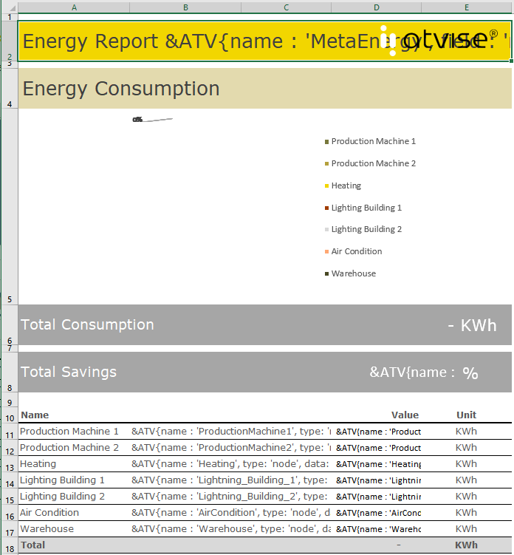This screenshot has width=514, height=555.
Task: Select column E header
Action: click(x=466, y=7)
